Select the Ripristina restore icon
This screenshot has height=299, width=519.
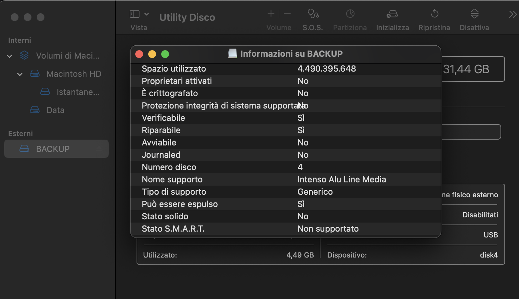(434, 14)
